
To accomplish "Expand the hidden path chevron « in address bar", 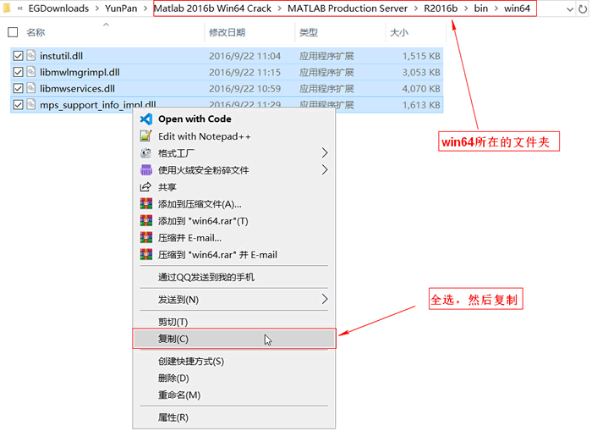I will [20, 8].
